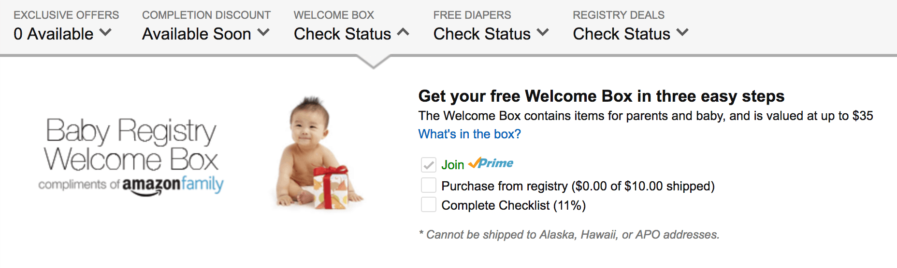Viewport: 897px width, 268px height.
Task: Check the Purchase from registry checkbox
Action: point(429,186)
